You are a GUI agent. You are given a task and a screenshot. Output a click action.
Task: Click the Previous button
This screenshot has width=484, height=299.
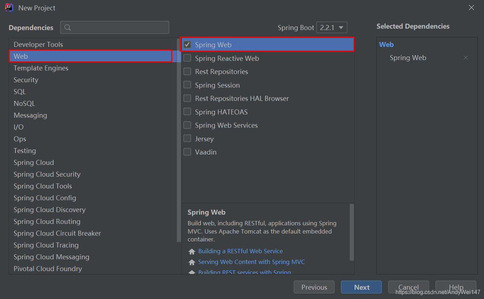click(x=314, y=287)
